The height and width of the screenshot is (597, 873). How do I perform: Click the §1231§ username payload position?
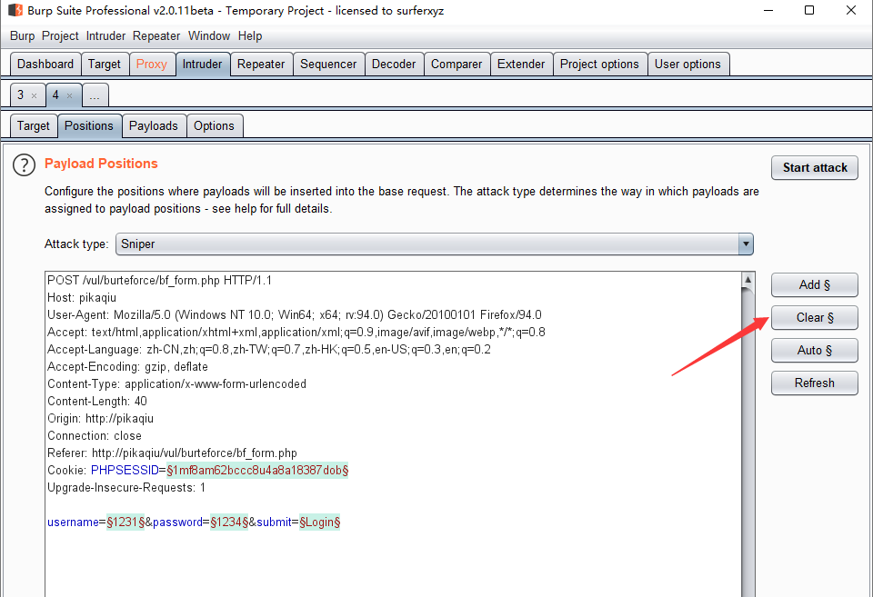pos(125,522)
